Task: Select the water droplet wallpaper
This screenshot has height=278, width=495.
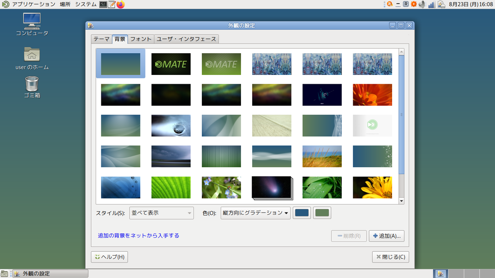Action: (171, 126)
